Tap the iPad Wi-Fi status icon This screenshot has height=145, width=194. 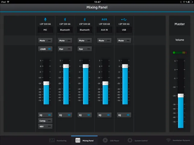tap(8, 2)
